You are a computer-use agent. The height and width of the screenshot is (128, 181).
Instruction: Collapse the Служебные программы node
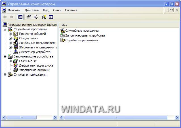tap(5, 29)
